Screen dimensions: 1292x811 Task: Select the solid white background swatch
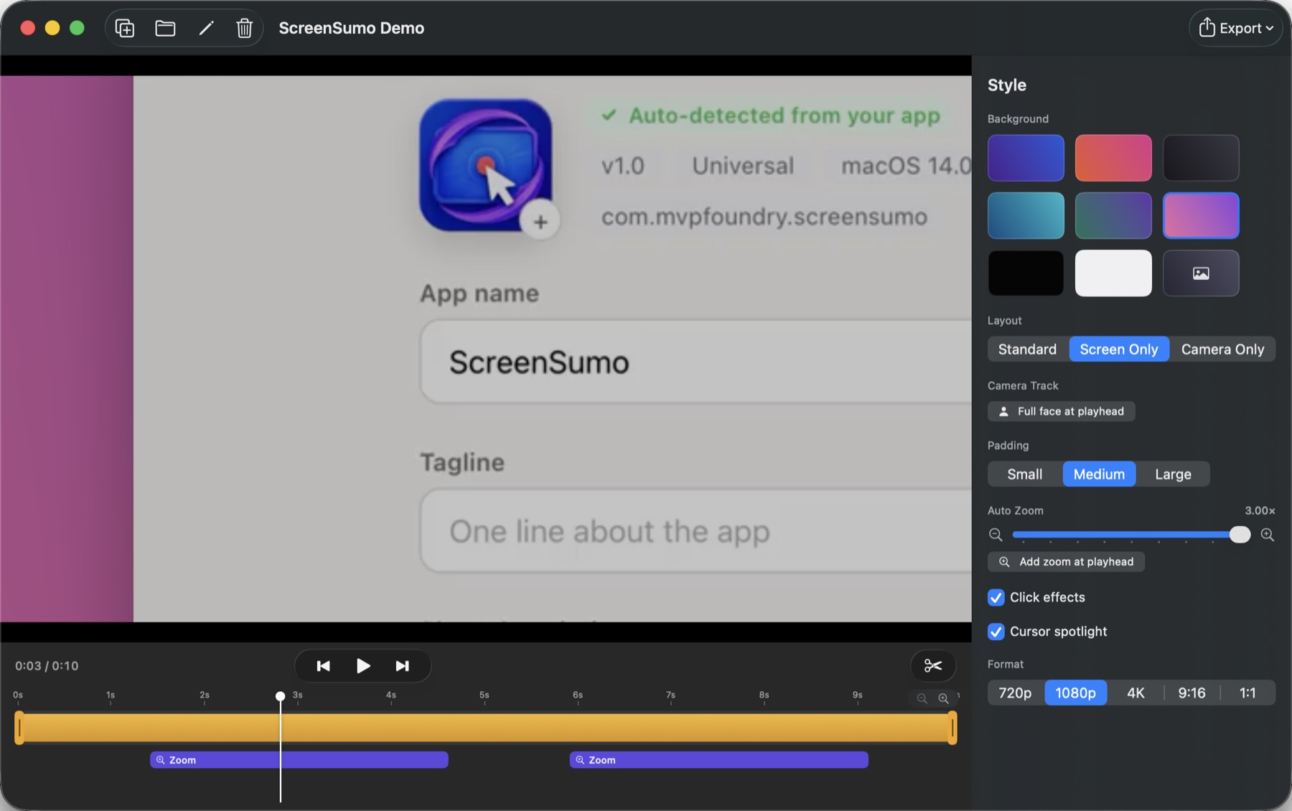pos(1113,273)
